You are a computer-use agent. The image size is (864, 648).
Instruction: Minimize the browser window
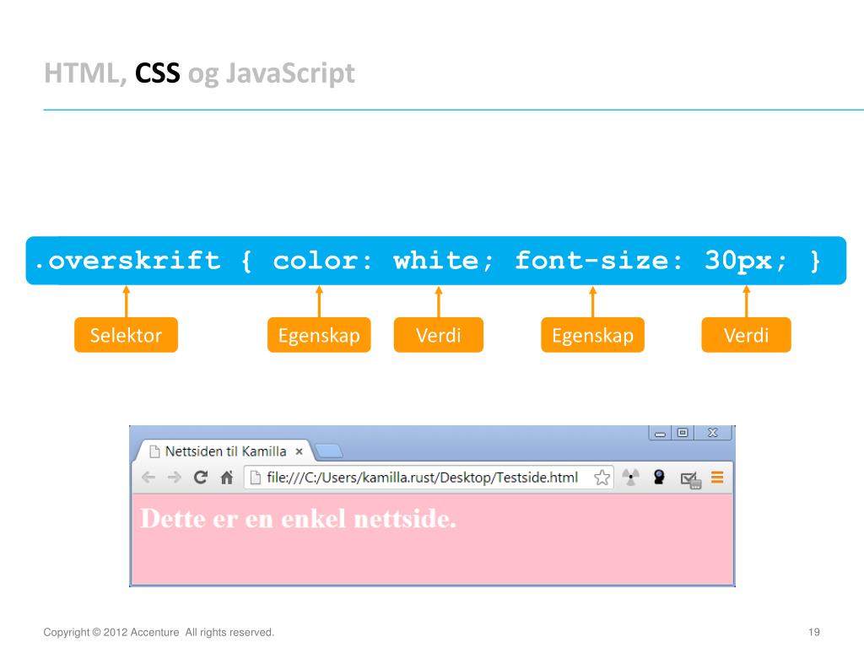660,433
